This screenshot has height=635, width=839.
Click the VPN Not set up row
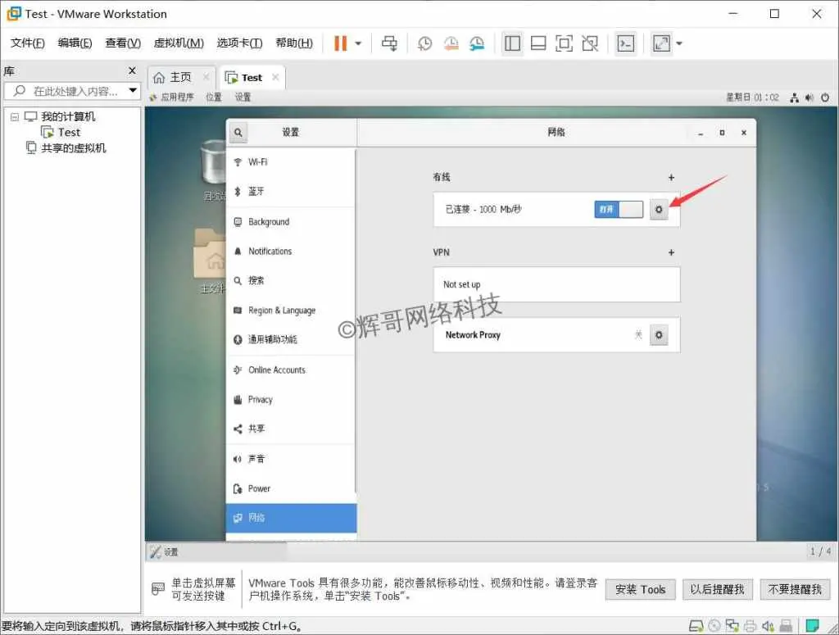[556, 284]
